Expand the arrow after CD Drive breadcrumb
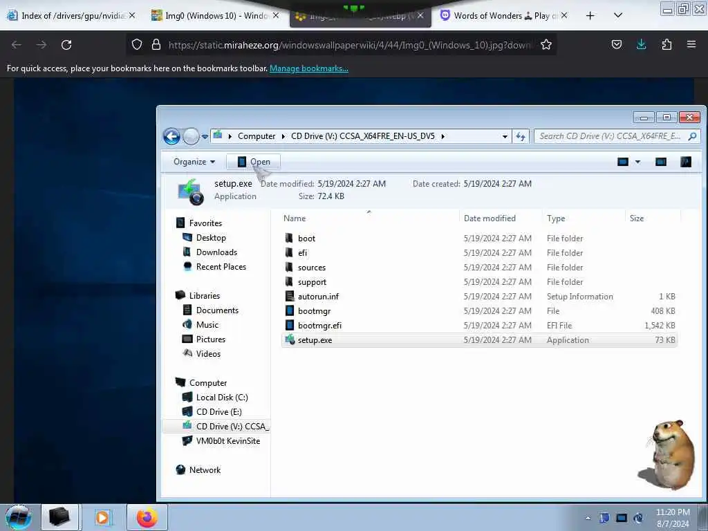The image size is (708, 531). [x=443, y=136]
